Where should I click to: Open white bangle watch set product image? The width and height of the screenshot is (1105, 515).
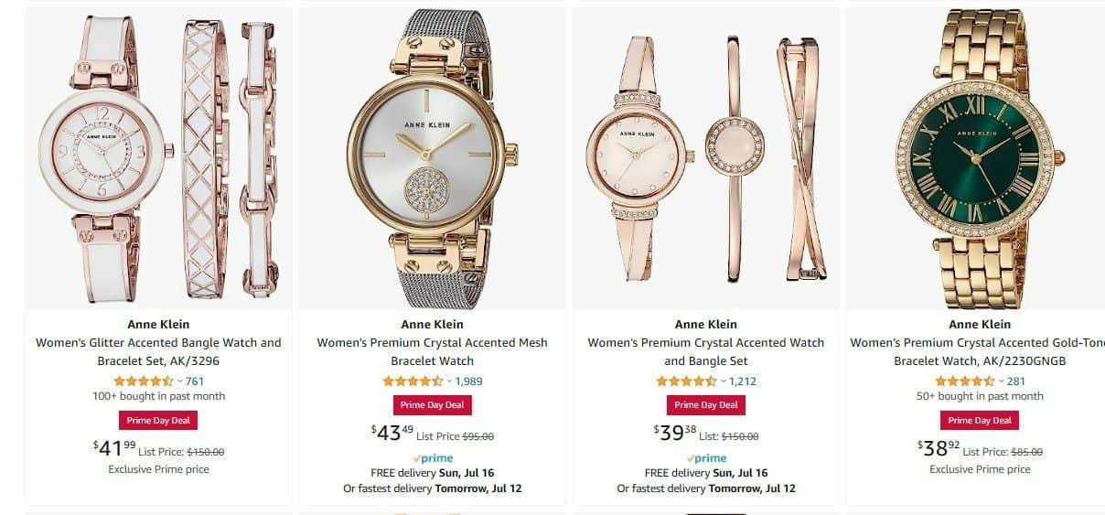(x=158, y=158)
